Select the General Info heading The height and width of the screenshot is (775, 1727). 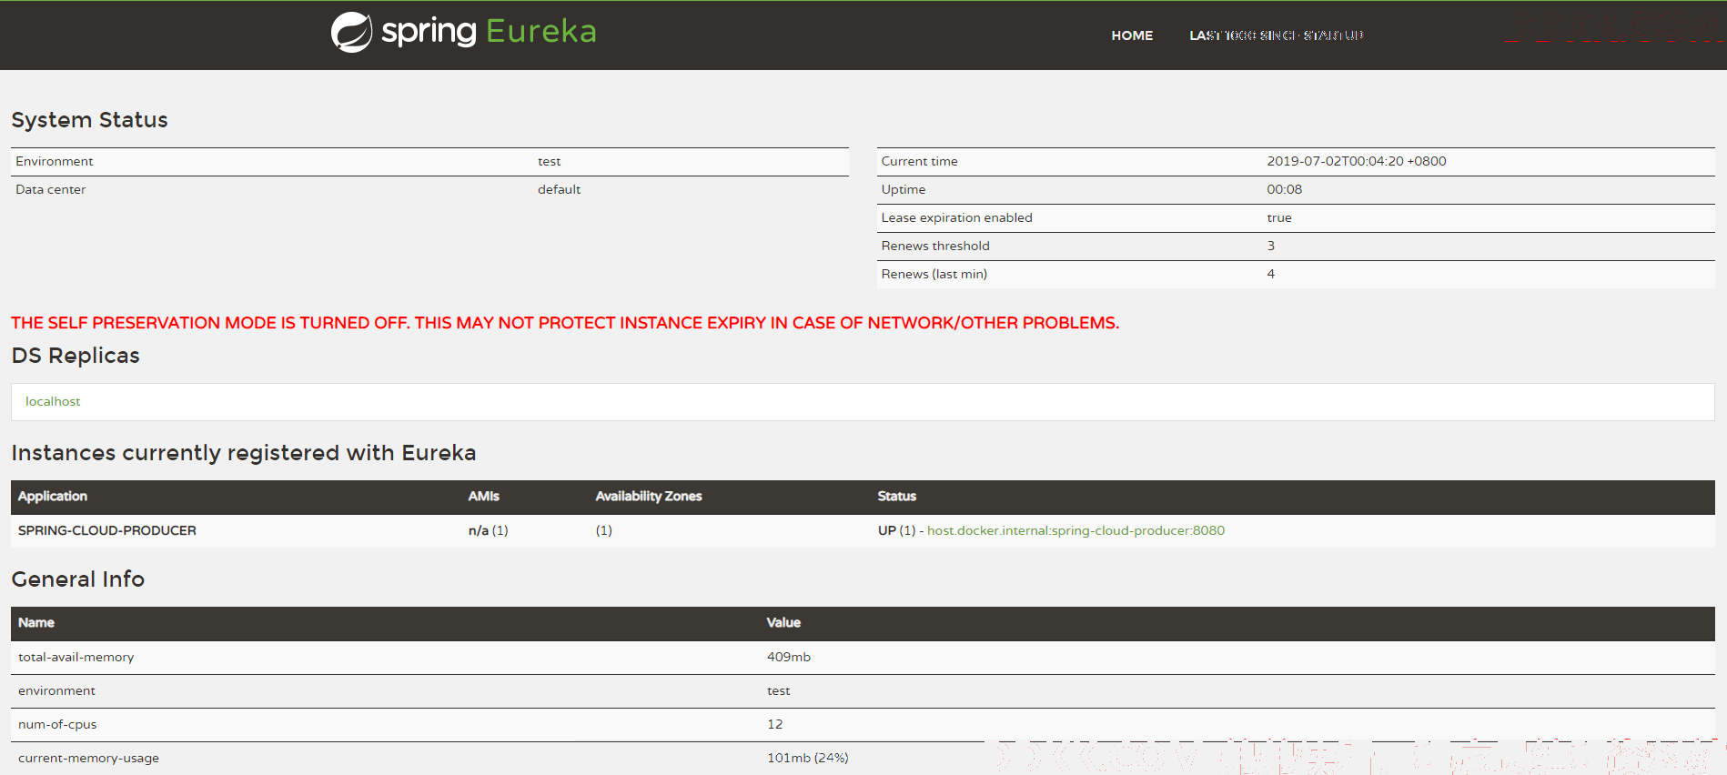(x=78, y=579)
